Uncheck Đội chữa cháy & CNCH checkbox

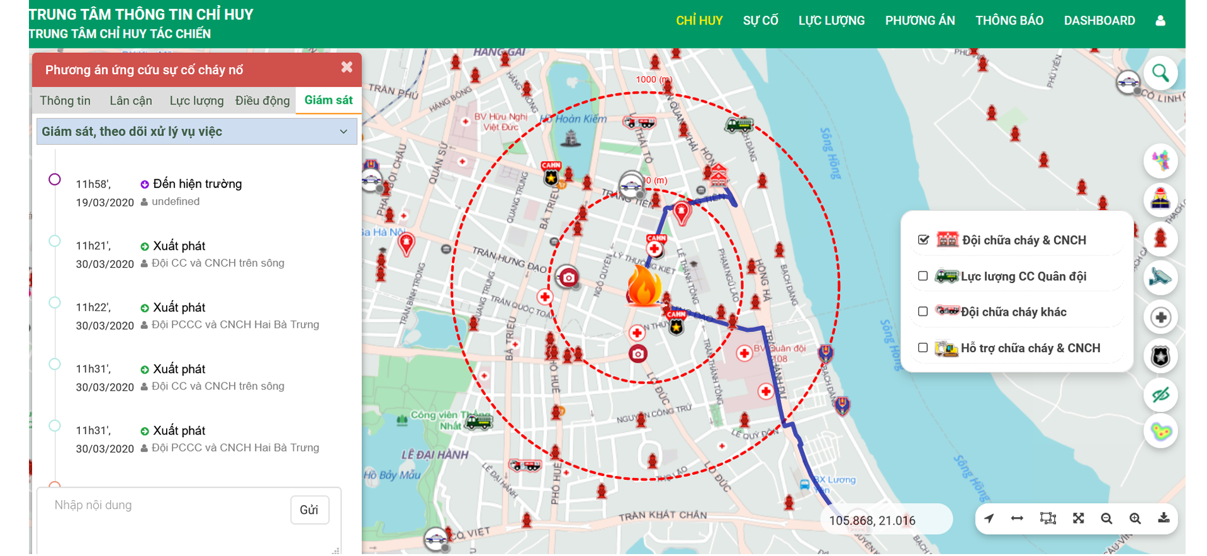923,240
